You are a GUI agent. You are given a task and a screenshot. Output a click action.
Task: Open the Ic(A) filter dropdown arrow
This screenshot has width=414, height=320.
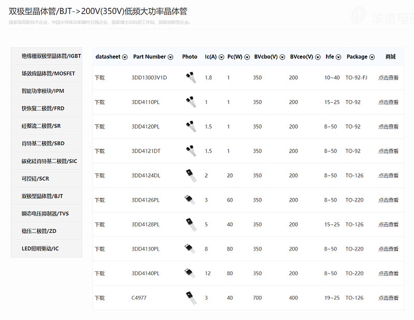point(221,57)
